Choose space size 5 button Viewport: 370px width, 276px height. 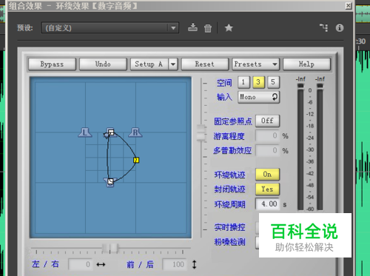[273, 82]
